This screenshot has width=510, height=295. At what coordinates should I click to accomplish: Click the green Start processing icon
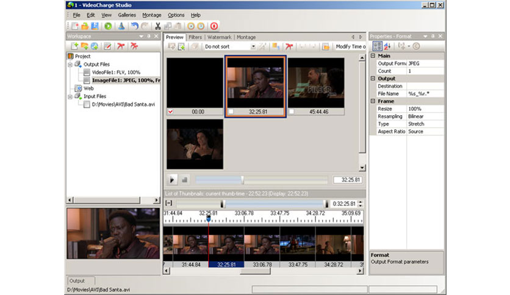coord(108,26)
